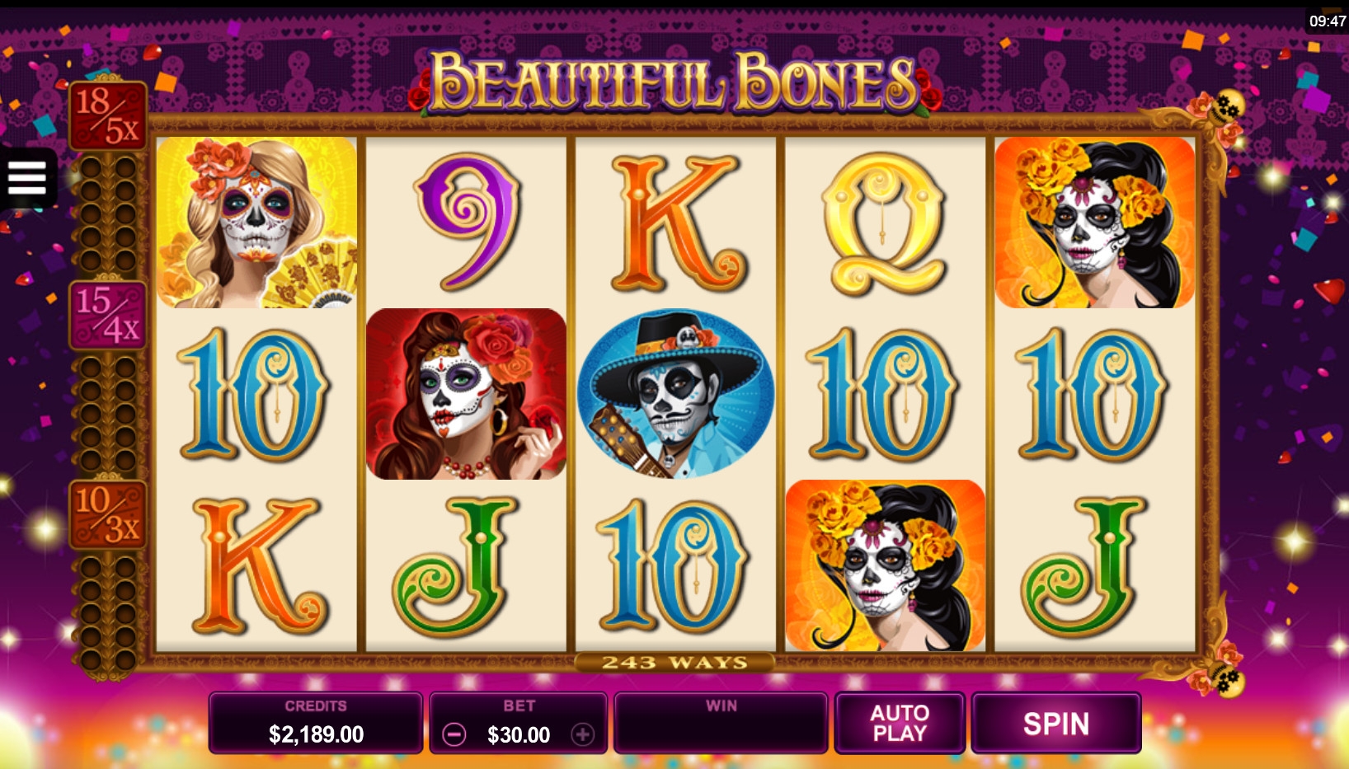The image size is (1349, 769).
Task: Decrease bet with the minus button
Action: point(454,734)
